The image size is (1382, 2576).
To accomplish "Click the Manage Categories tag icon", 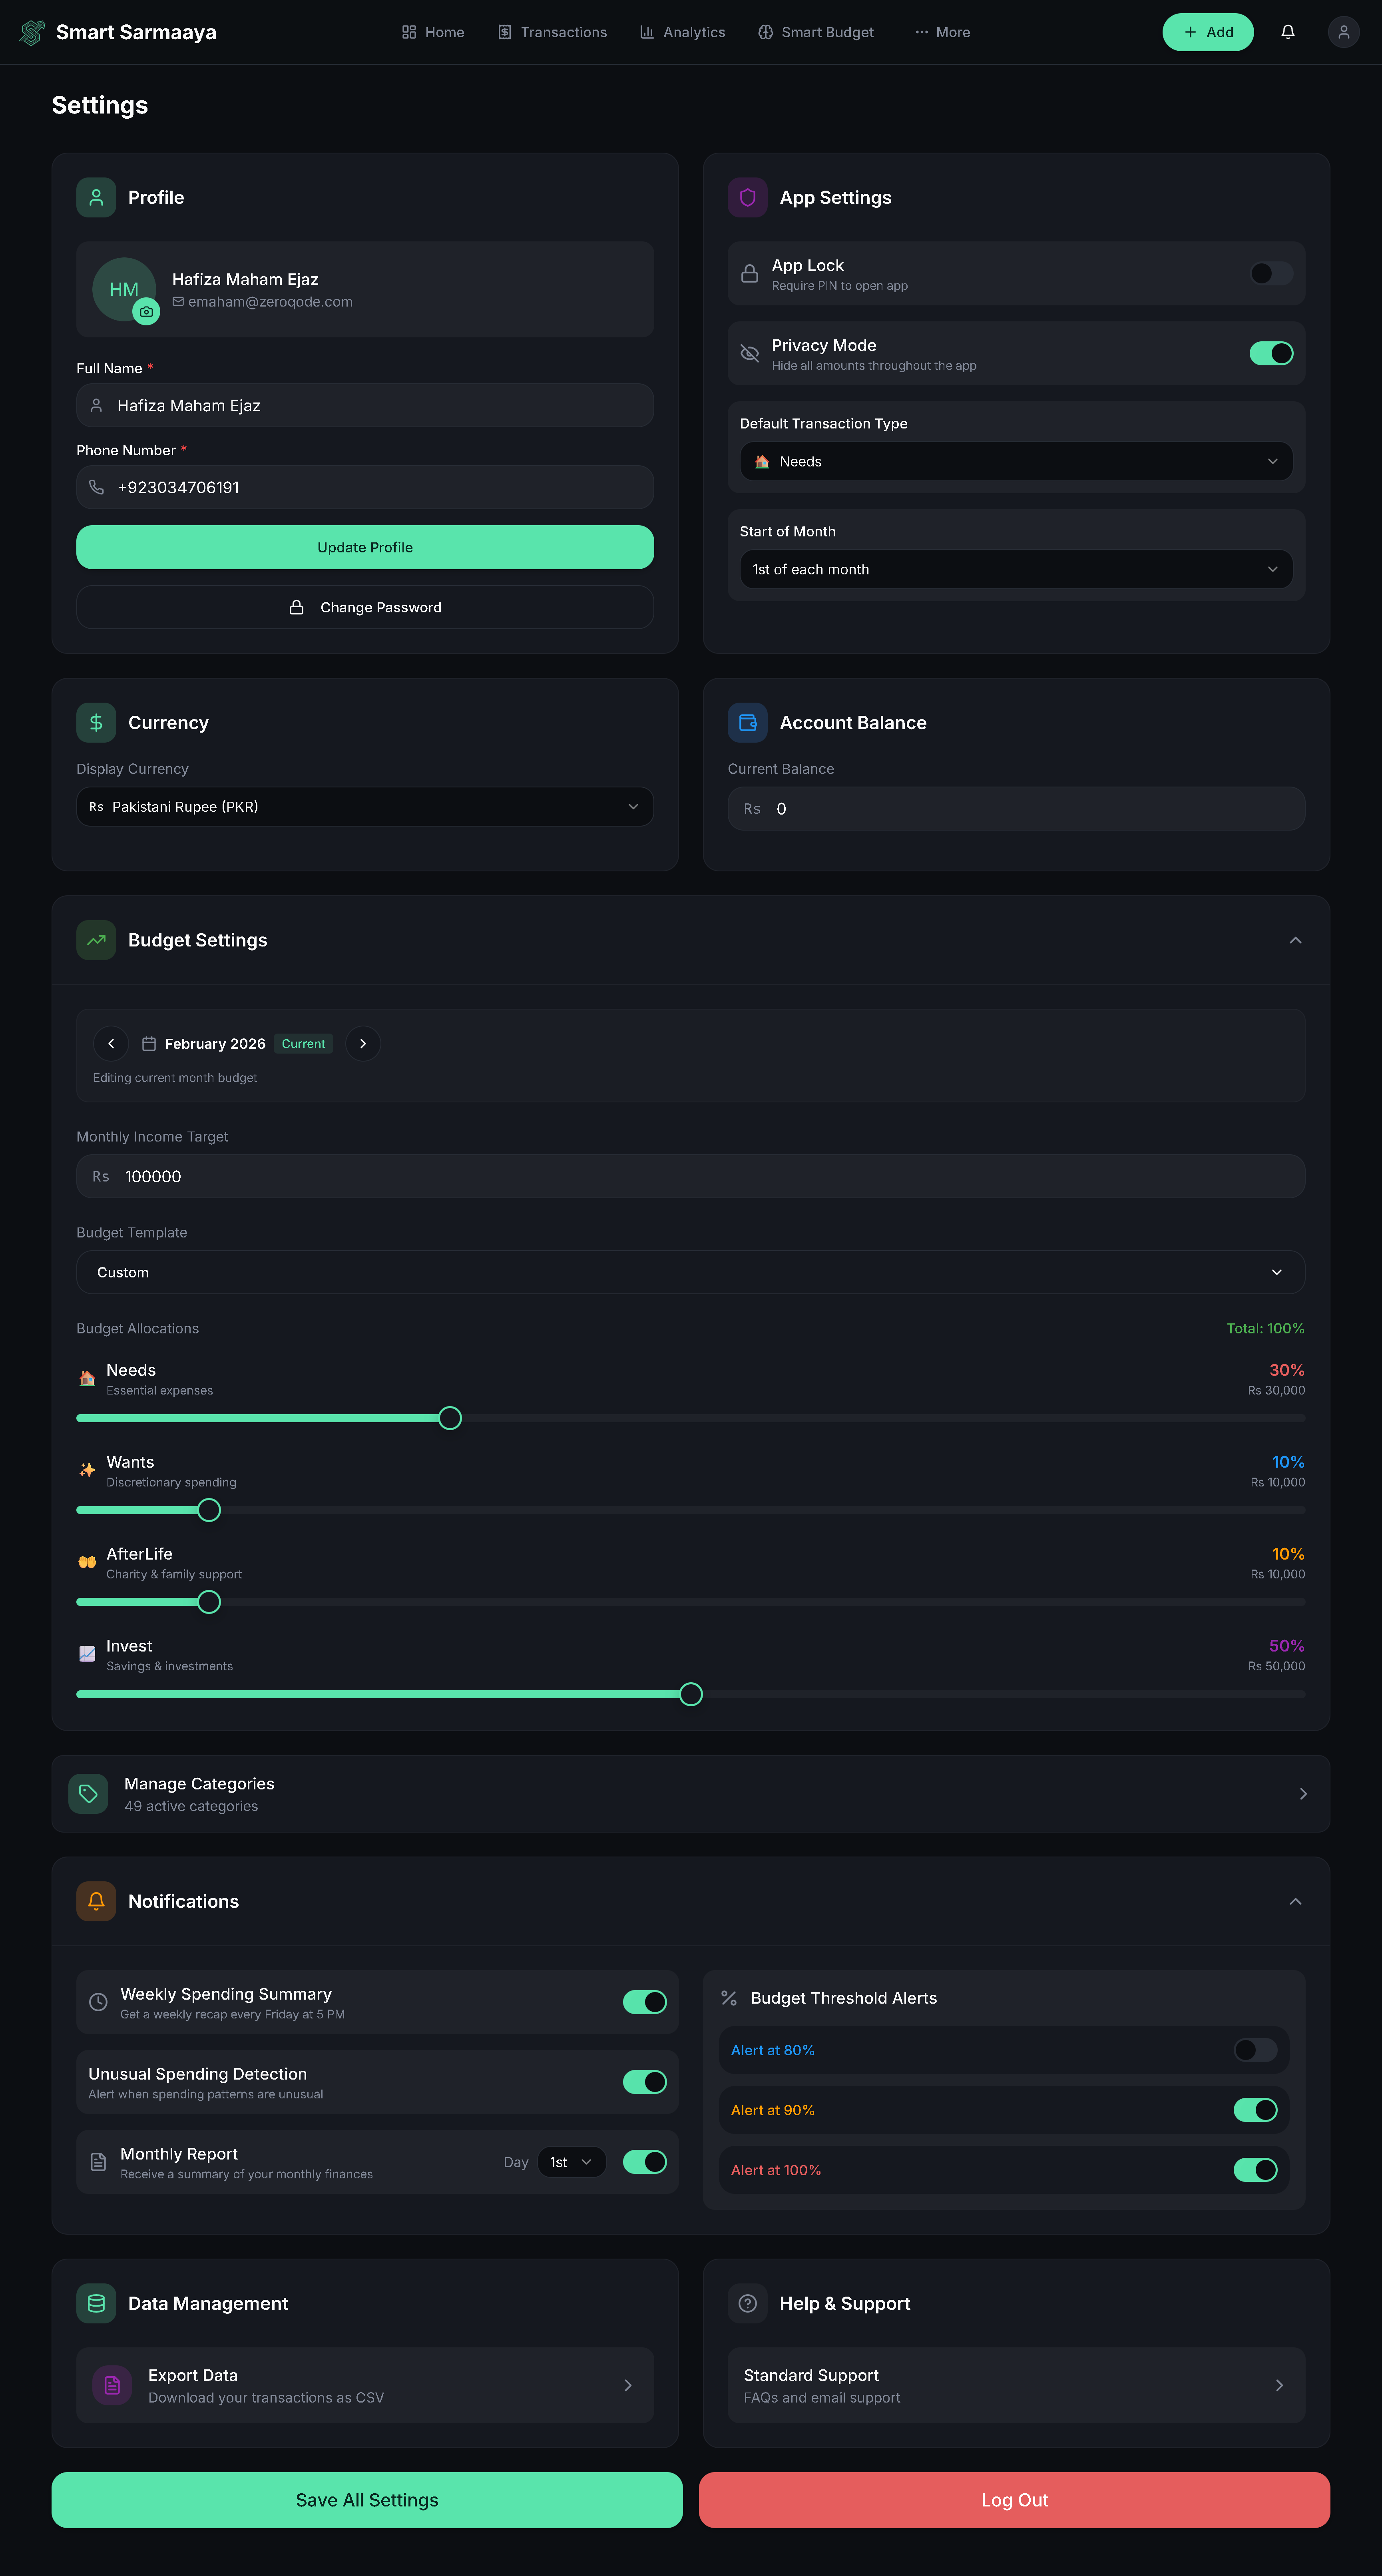I will [88, 1793].
